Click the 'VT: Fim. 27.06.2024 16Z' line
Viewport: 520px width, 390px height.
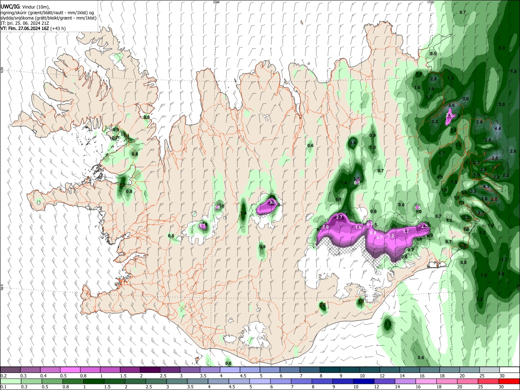coord(25,28)
